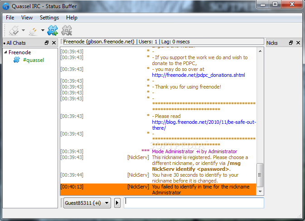The image size is (305, 221).
Task: Click the 'Nicks' panel title
Action: 272,43
